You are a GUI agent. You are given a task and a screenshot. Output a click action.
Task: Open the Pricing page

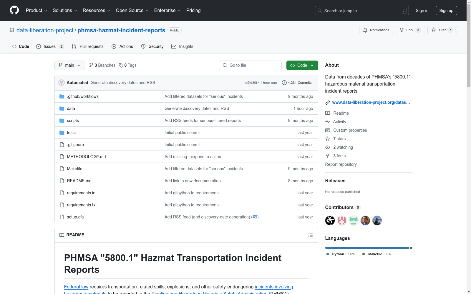point(193,10)
